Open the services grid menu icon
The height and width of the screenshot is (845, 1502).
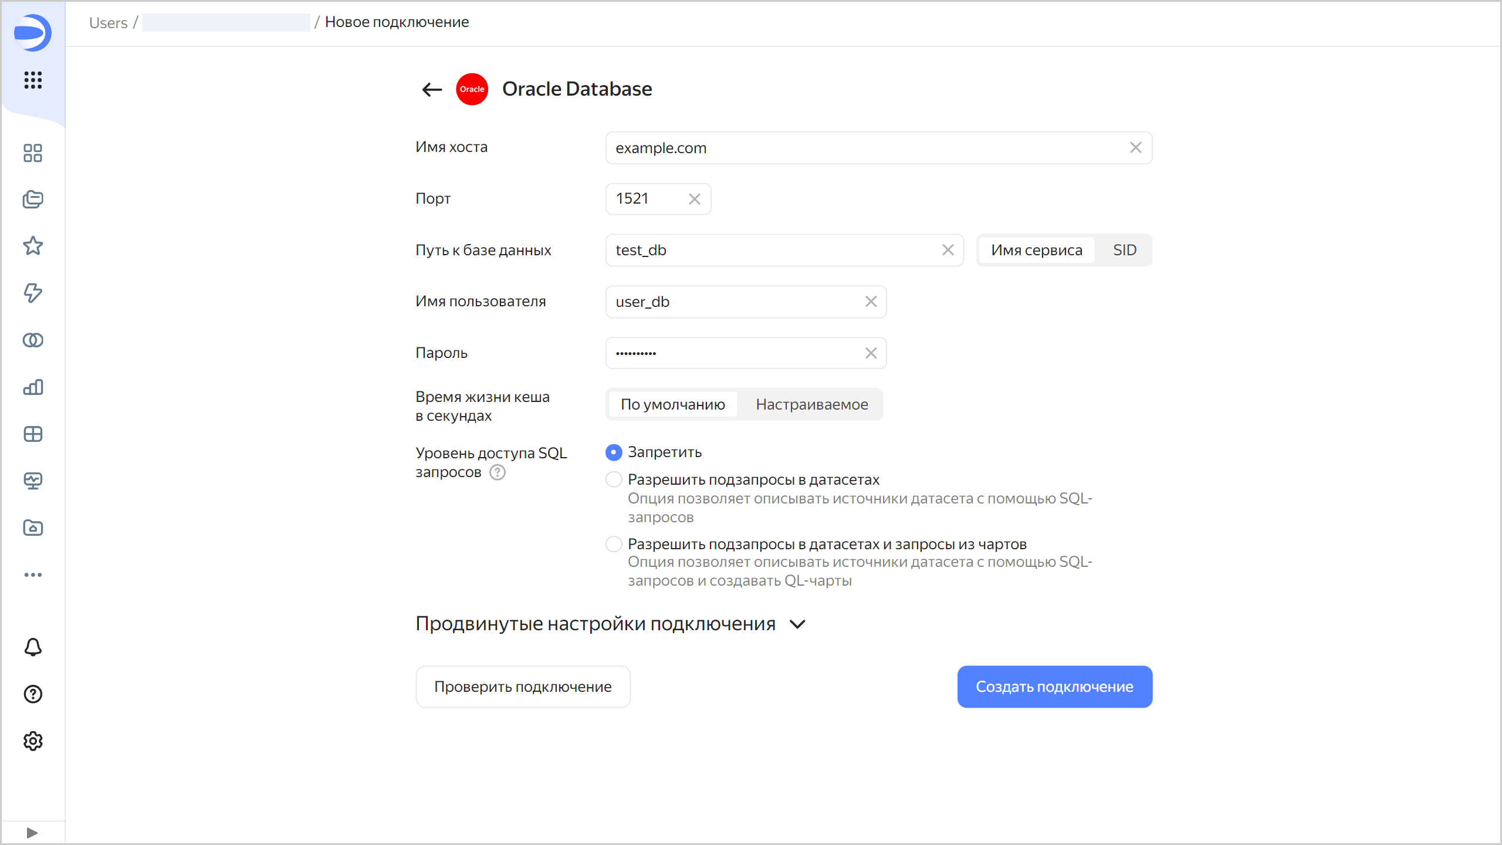(33, 80)
